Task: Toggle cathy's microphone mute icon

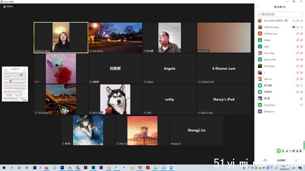Action: coord(297,47)
